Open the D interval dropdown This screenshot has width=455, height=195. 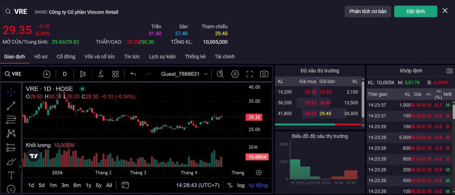coord(65,74)
